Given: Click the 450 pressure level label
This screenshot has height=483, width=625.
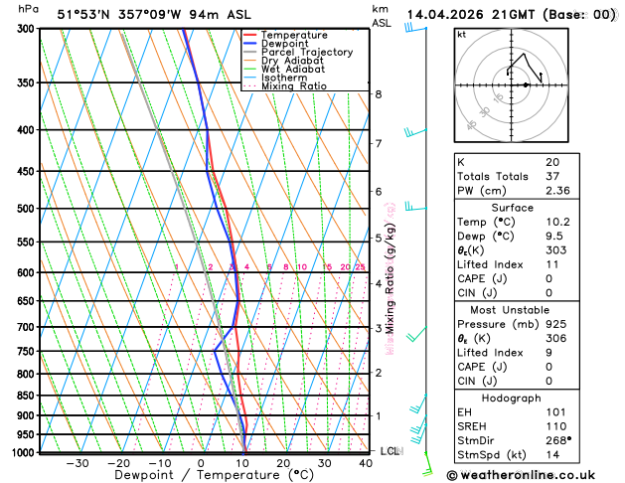Looking at the screenshot, I should [28, 171].
